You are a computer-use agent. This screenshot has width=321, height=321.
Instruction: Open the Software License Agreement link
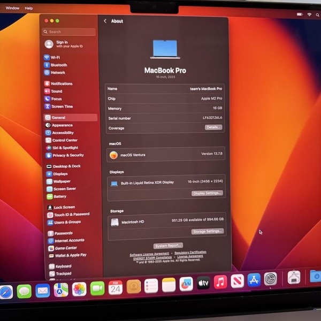[149, 254]
